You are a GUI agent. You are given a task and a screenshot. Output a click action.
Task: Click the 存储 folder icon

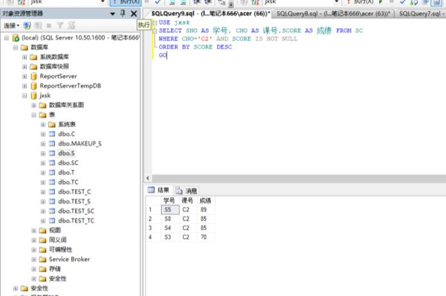(42, 269)
